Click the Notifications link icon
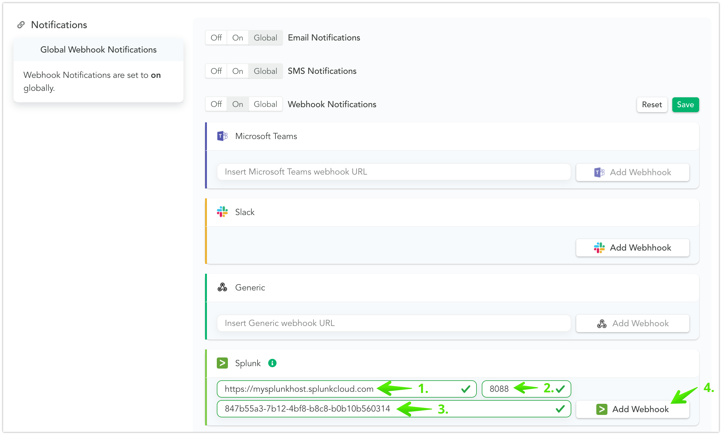Screen dimensions: 722x435 [21, 25]
